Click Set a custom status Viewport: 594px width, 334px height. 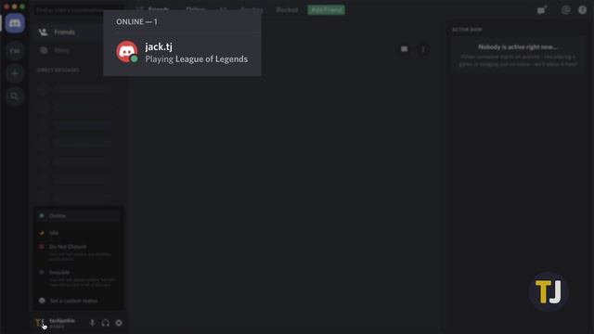pos(78,301)
